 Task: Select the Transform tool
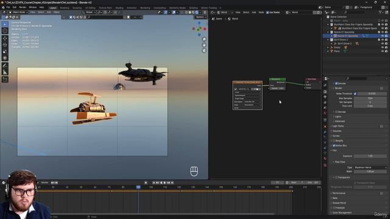[5, 58]
